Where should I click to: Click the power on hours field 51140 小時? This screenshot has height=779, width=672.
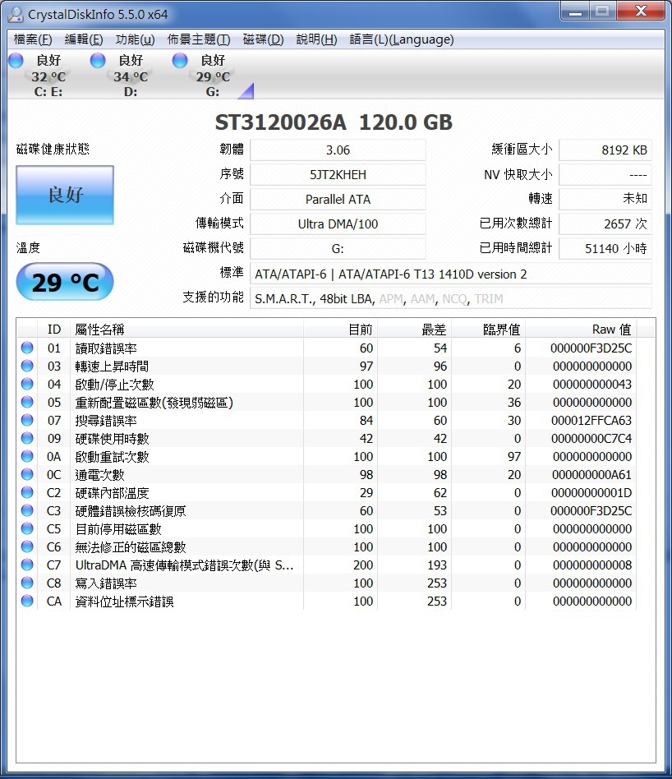[605, 248]
